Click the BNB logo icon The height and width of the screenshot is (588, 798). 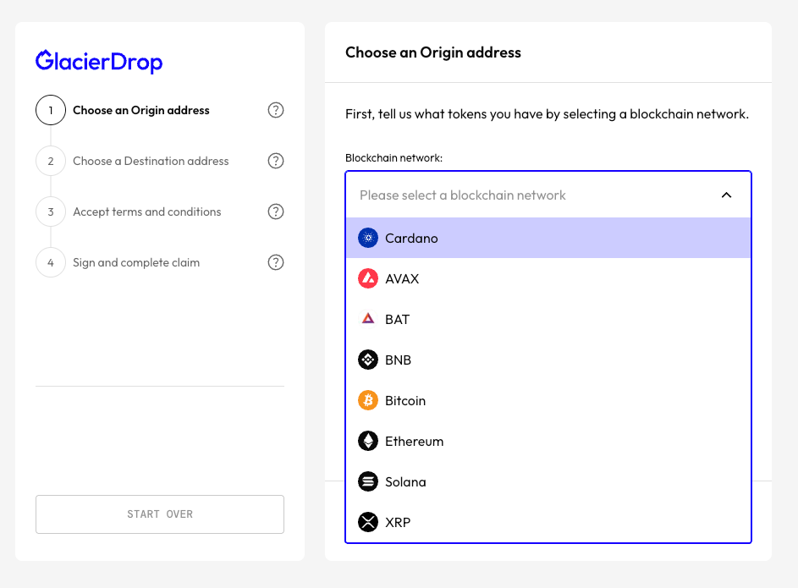coord(368,360)
